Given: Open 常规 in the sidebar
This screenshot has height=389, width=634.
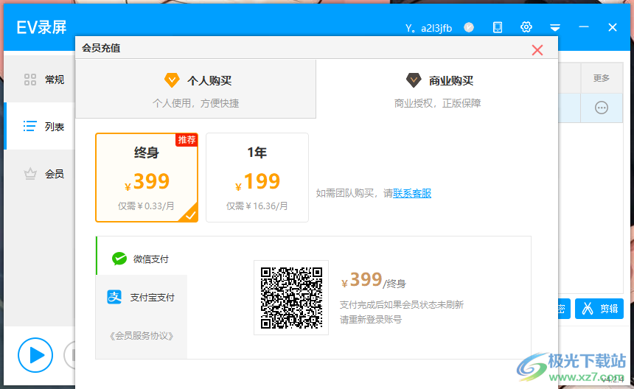Looking at the screenshot, I should (x=40, y=80).
